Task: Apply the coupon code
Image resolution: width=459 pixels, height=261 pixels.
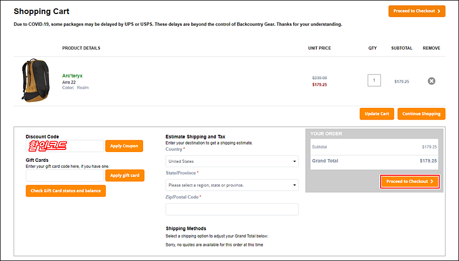Action: pyautogui.click(x=124, y=146)
